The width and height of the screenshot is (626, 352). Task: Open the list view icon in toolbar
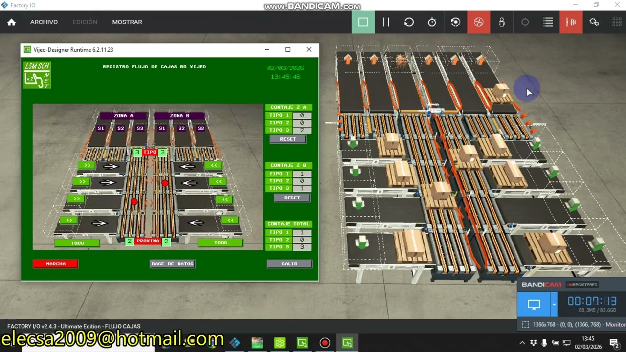click(x=548, y=22)
